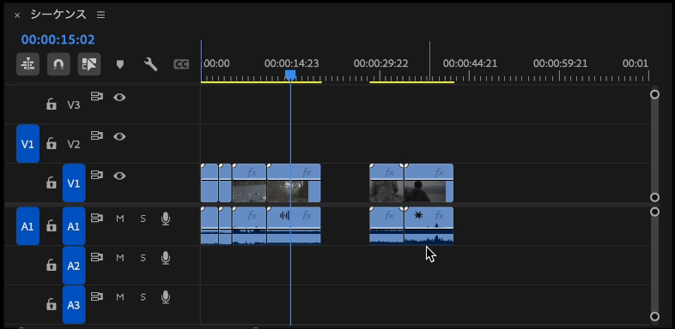Add a marker with marker icon
This screenshot has width=675, height=329.
(x=120, y=64)
